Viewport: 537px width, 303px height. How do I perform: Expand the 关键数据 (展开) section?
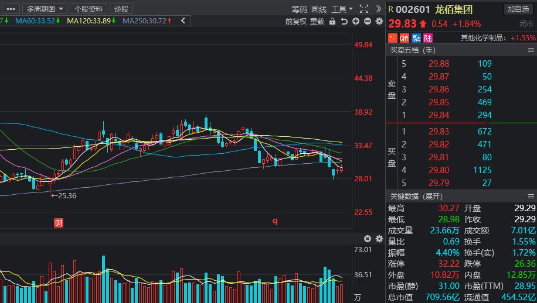click(416, 197)
